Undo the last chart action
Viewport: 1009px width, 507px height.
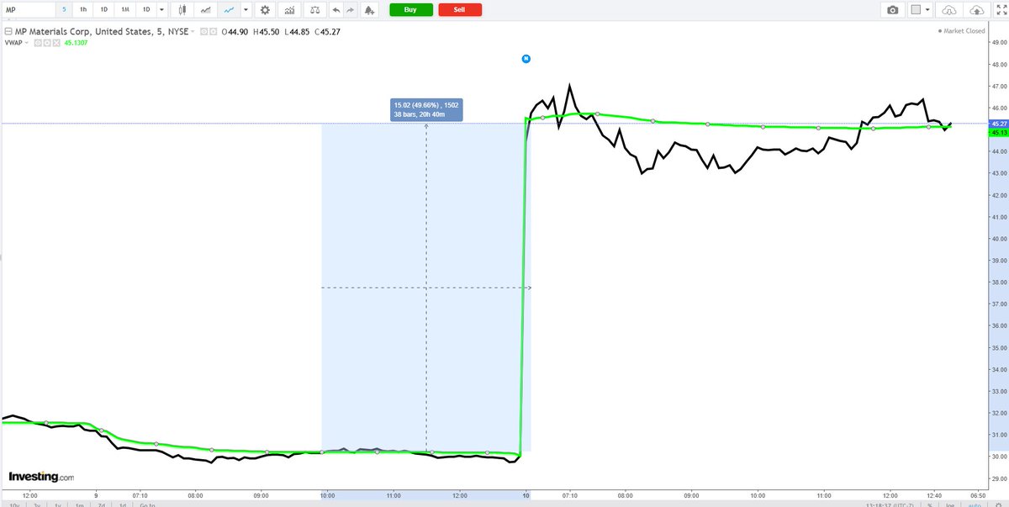point(336,10)
